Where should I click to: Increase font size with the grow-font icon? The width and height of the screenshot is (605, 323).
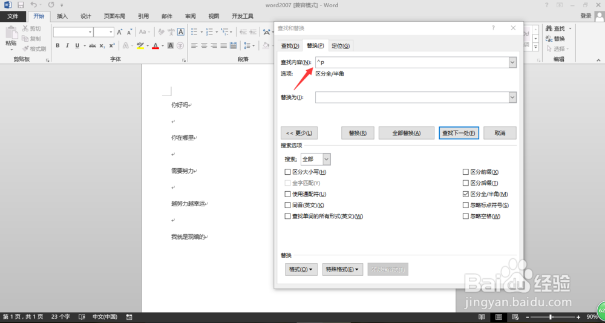pos(120,32)
